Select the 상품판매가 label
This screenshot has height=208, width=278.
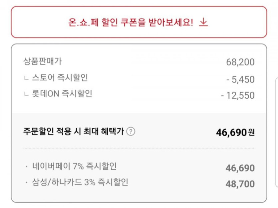tap(42, 61)
